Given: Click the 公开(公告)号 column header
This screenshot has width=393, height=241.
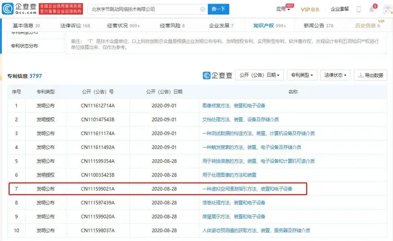Looking at the screenshot, I should (x=98, y=92).
